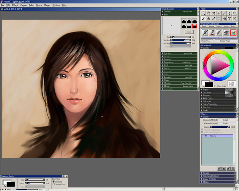Screen dimensions: 239x191
Task: Choose the brush icon with blue layers
Action: 226,33
